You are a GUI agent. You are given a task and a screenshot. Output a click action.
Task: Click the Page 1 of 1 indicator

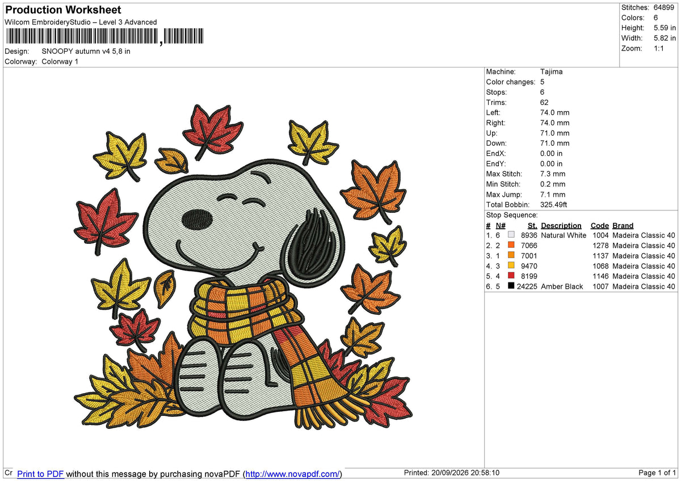pos(658,473)
